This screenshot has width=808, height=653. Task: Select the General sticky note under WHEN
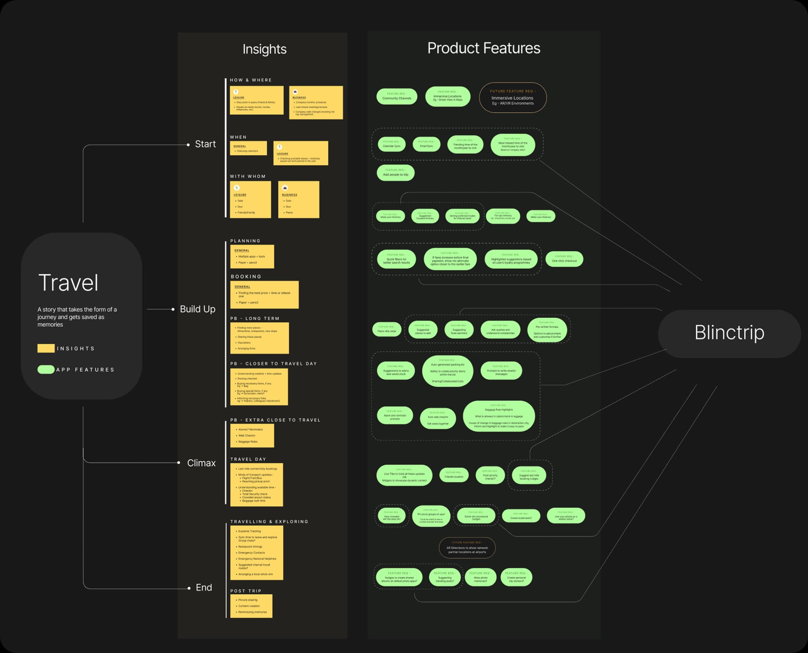pos(249,148)
